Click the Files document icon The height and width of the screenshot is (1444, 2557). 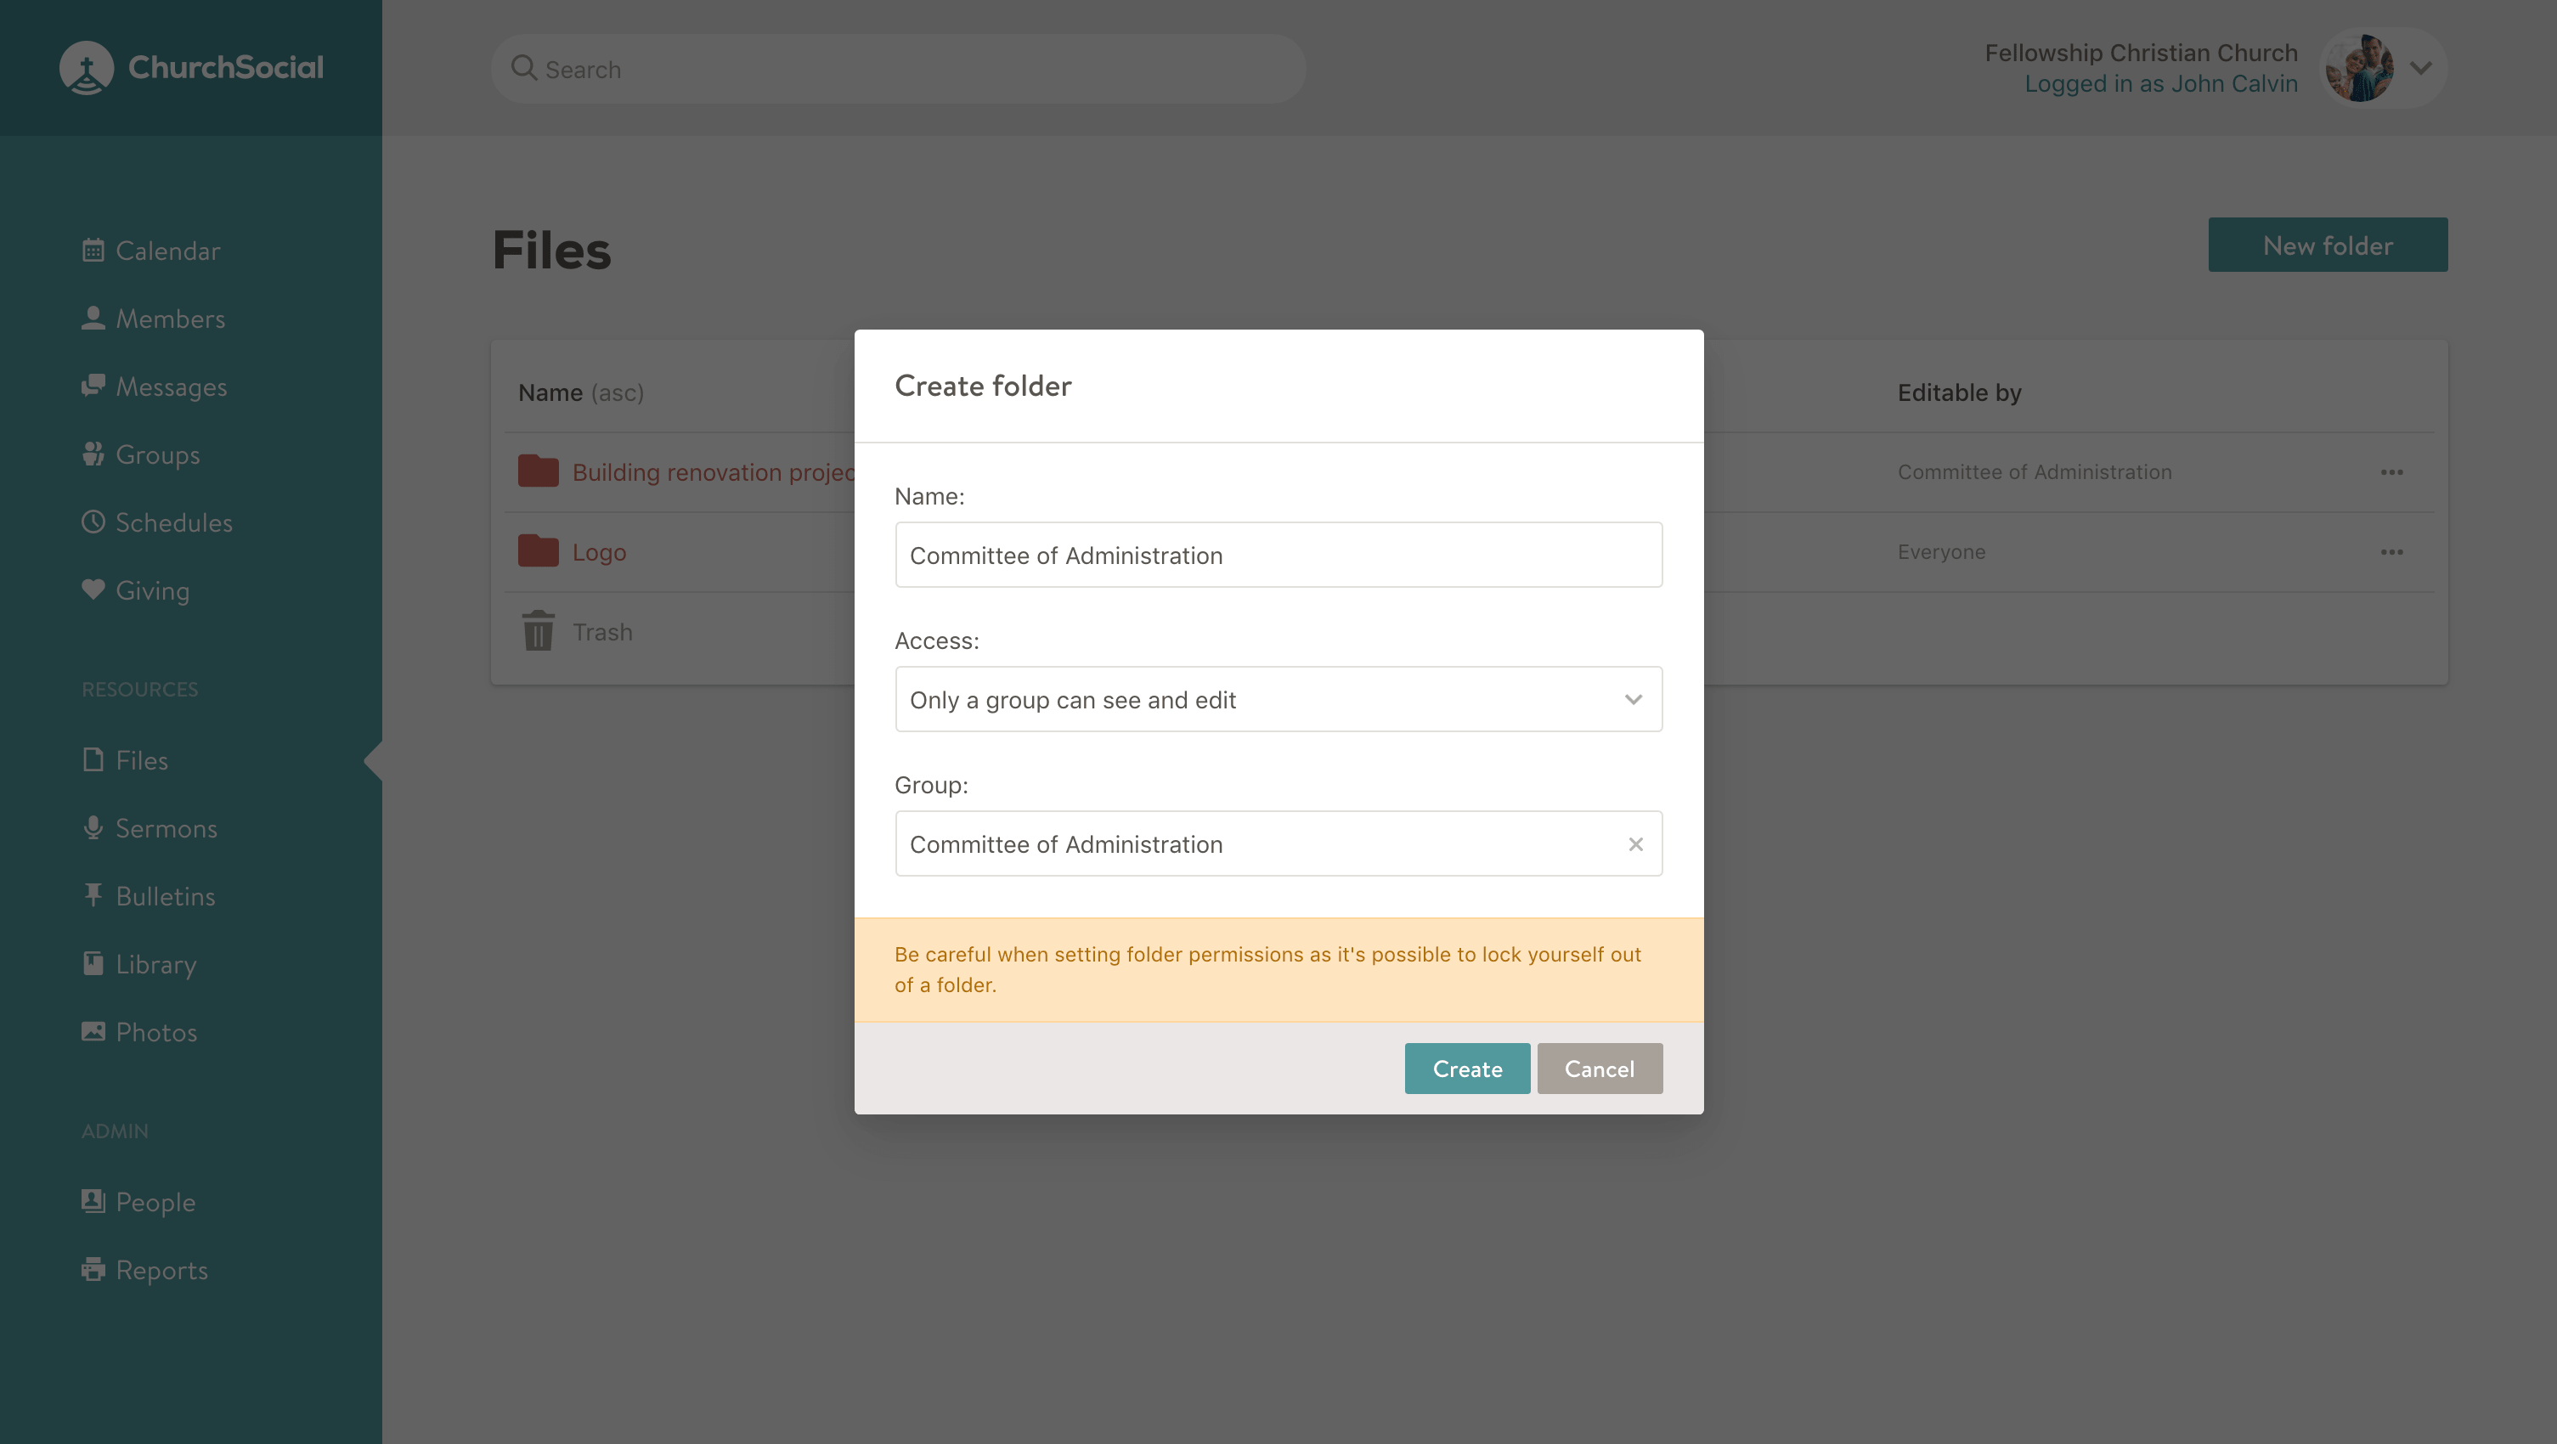tap(93, 759)
